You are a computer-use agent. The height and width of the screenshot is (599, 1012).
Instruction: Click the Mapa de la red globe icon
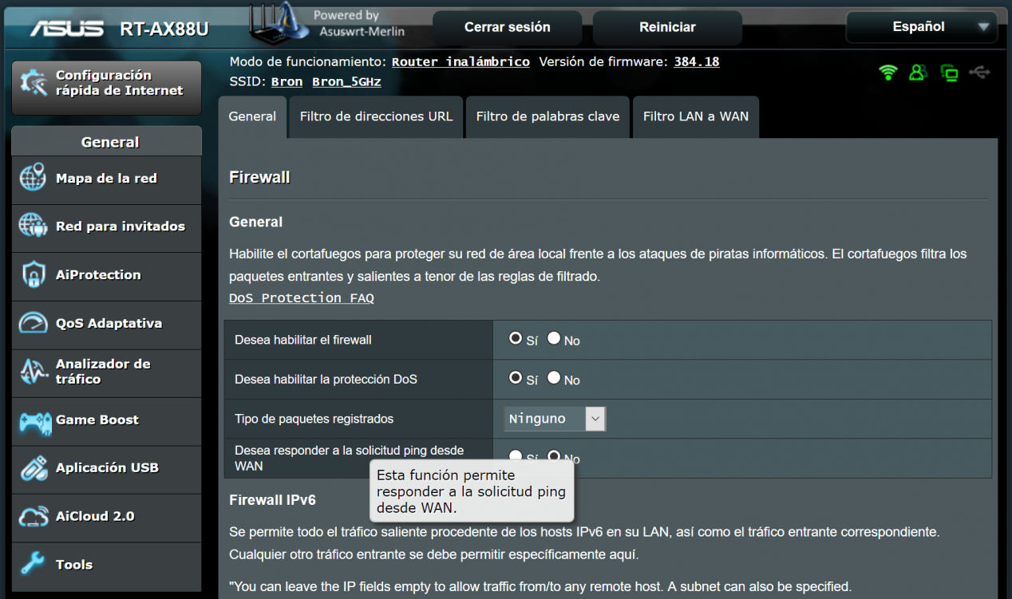coord(33,178)
